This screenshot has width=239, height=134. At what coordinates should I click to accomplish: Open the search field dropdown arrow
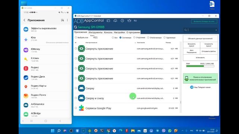[x=216, y=30]
